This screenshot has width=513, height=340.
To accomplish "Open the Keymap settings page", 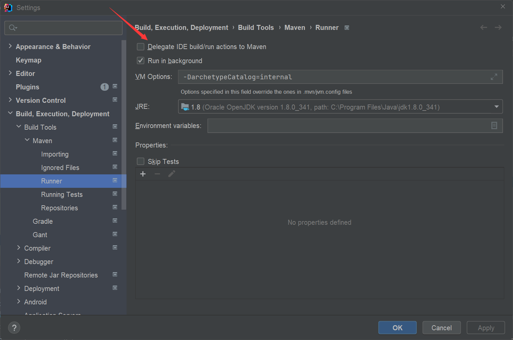I will pyautogui.click(x=29, y=60).
